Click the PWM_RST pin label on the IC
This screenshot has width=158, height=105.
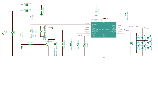point(95,32)
